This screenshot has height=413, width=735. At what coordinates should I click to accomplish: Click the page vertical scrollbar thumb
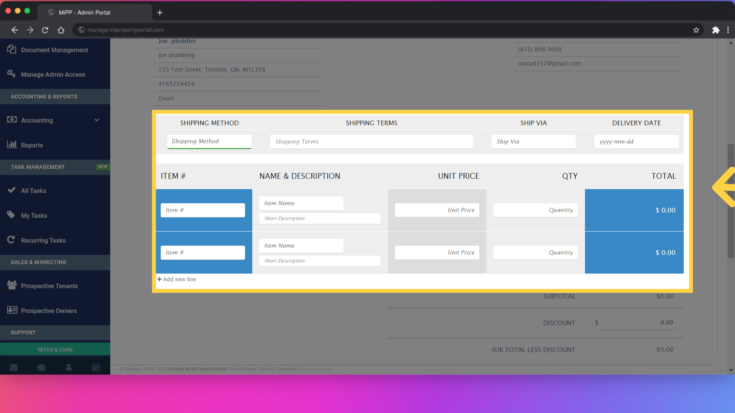pos(731,201)
